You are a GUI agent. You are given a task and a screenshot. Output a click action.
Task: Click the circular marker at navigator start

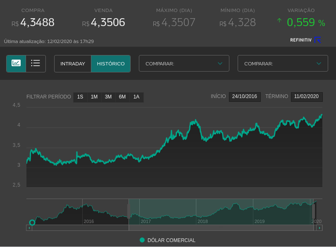(x=32, y=223)
